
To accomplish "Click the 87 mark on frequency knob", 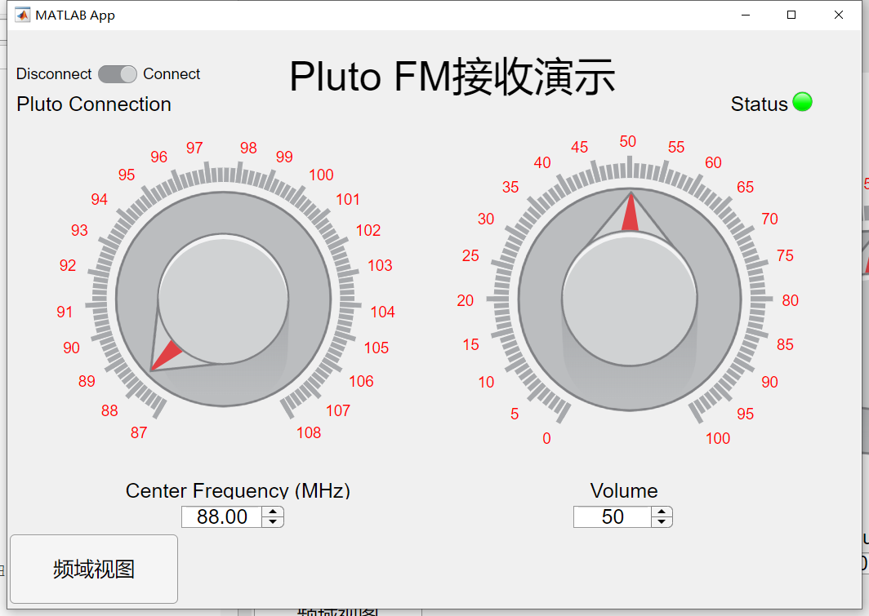I will pos(139,432).
